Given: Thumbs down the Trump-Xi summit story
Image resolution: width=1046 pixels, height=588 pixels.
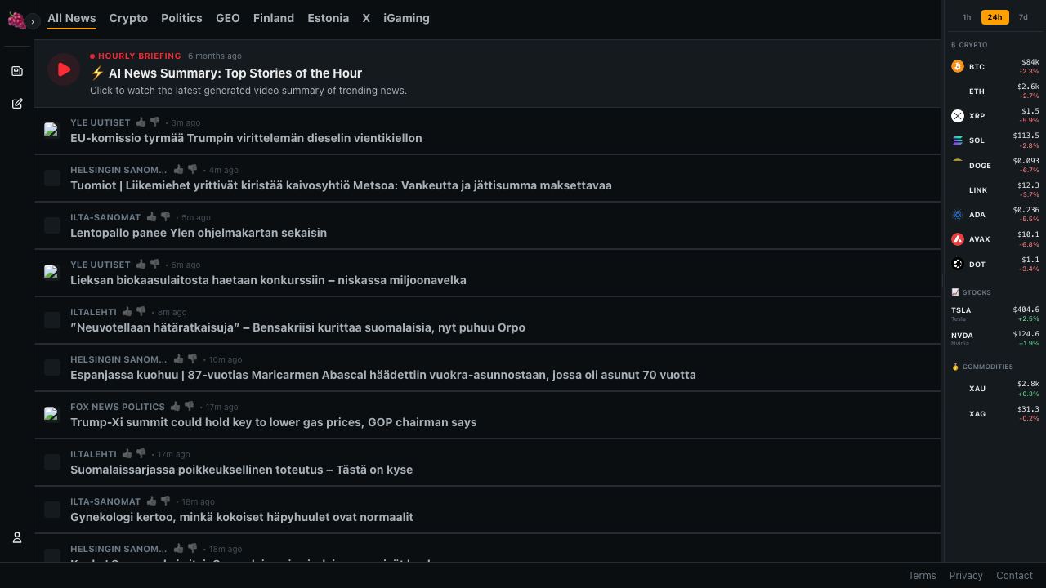Looking at the screenshot, I should (x=190, y=407).
